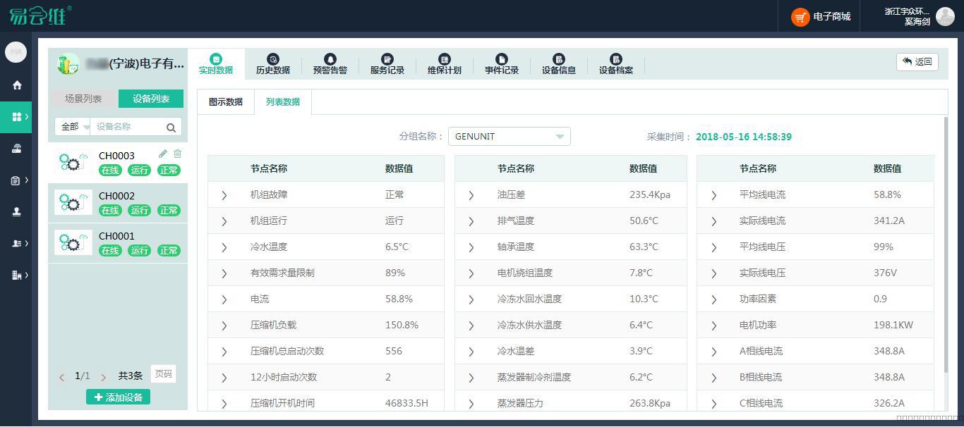Open the sidebar clipboard icon
The width and height of the screenshot is (964, 427).
coord(16,180)
